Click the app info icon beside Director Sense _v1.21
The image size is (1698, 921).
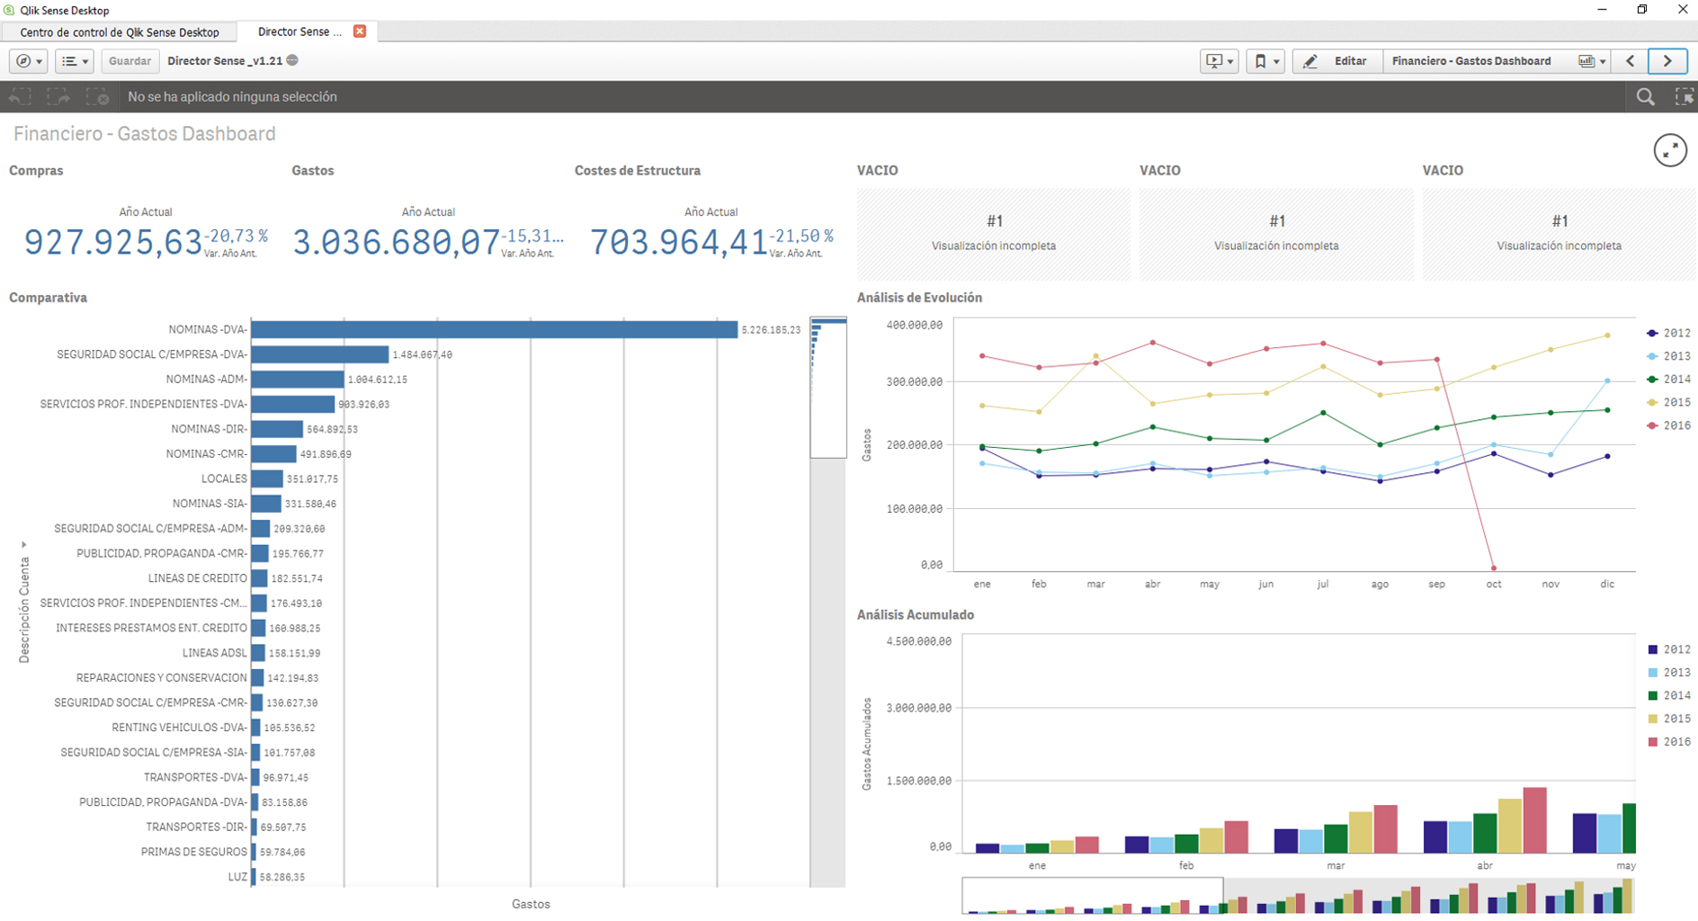point(292,60)
